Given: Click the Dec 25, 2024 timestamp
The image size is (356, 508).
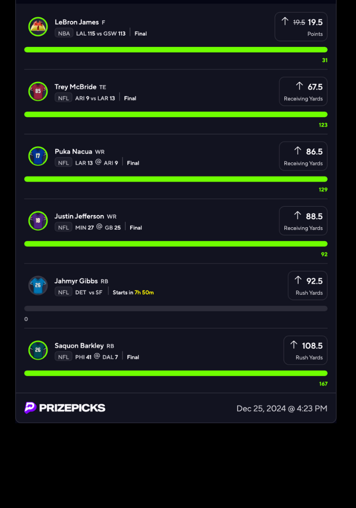Looking at the screenshot, I should pyautogui.click(x=282, y=408).
